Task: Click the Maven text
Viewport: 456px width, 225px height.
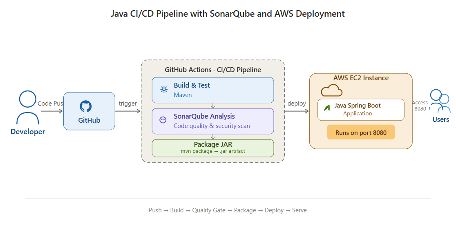Action: [x=183, y=95]
